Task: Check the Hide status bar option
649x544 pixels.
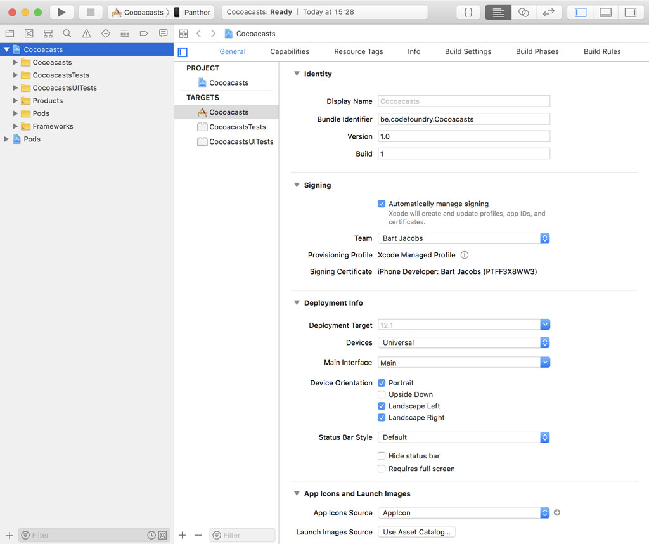Action: pyautogui.click(x=382, y=456)
